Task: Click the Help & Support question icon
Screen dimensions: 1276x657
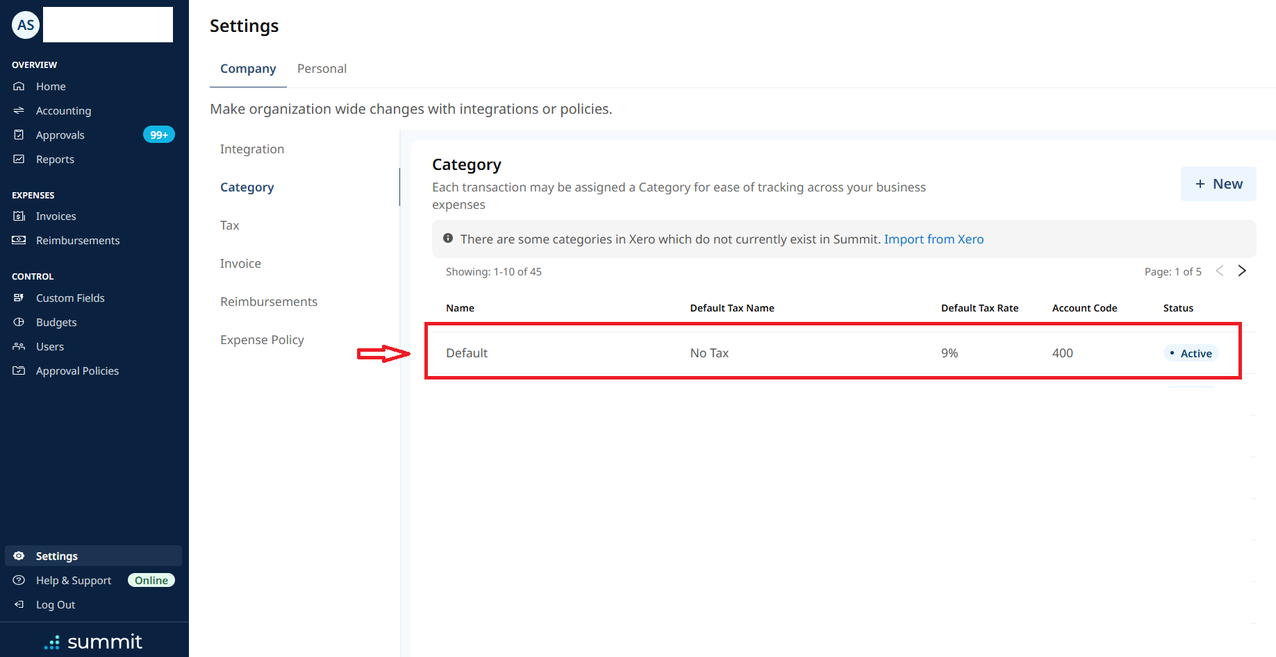Action: coord(19,580)
